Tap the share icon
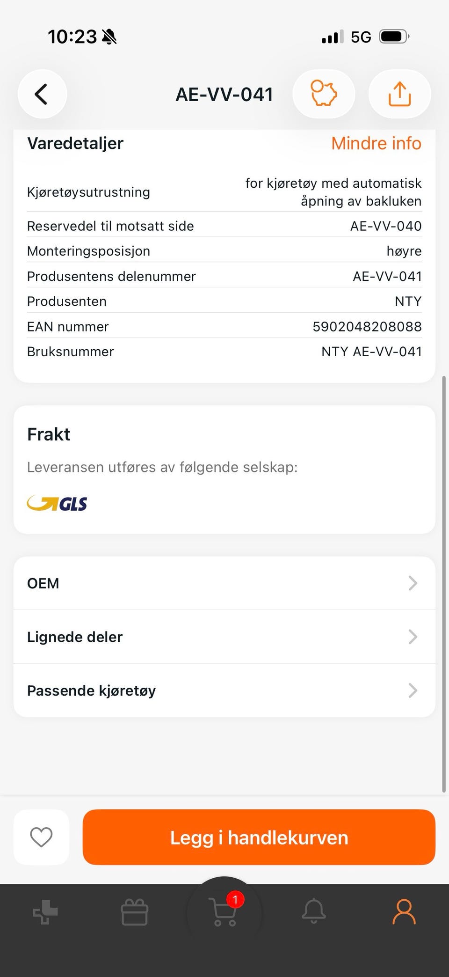This screenshot has width=449, height=977. 399,94
